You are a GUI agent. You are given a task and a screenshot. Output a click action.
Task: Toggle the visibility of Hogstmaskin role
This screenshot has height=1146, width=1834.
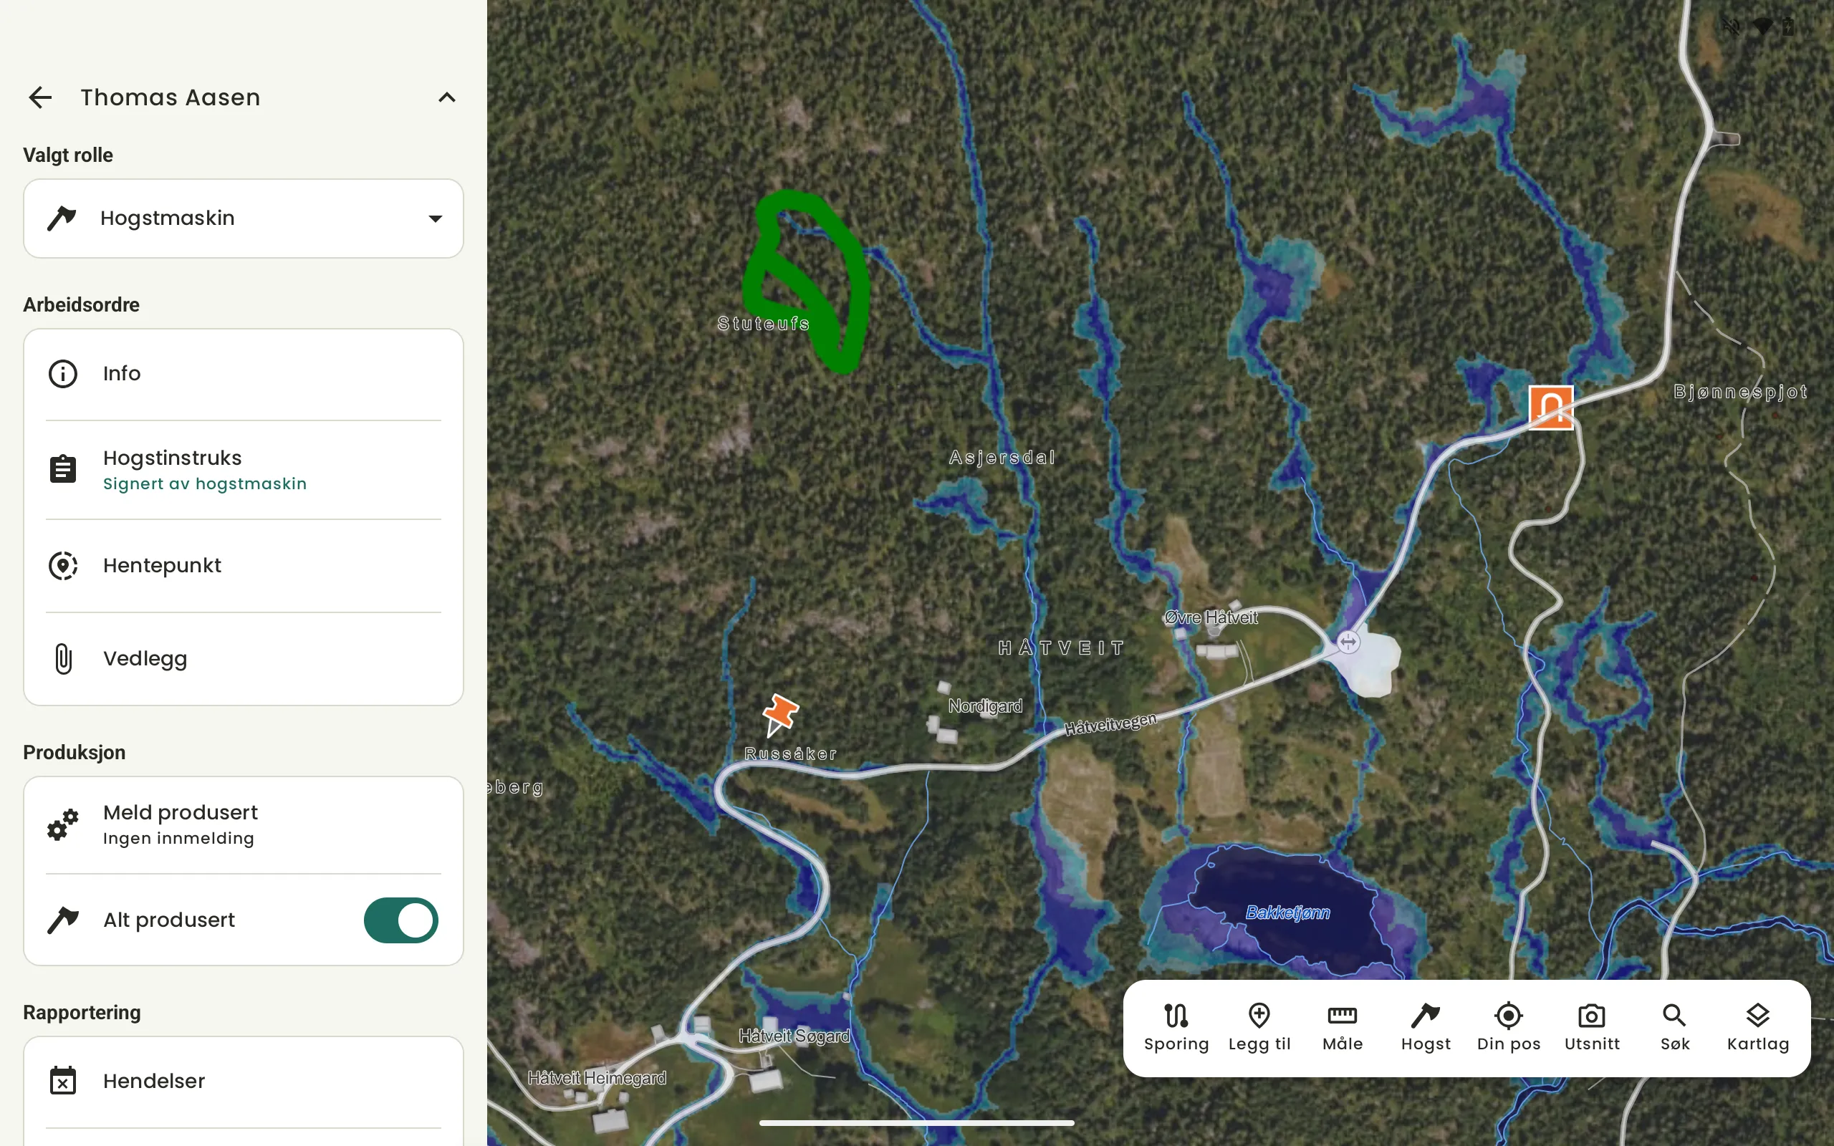[x=433, y=218]
